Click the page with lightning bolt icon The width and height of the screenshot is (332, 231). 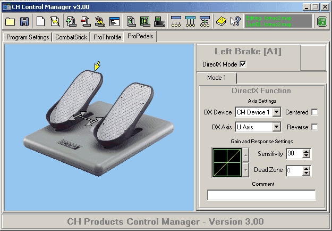pyautogui.click(x=55, y=21)
